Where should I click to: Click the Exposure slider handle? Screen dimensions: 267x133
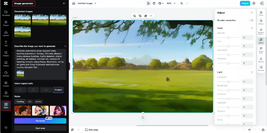coord(228,82)
